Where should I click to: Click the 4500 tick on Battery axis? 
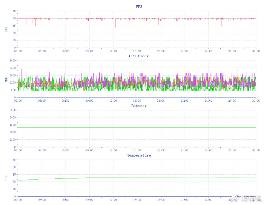click(12, 125)
